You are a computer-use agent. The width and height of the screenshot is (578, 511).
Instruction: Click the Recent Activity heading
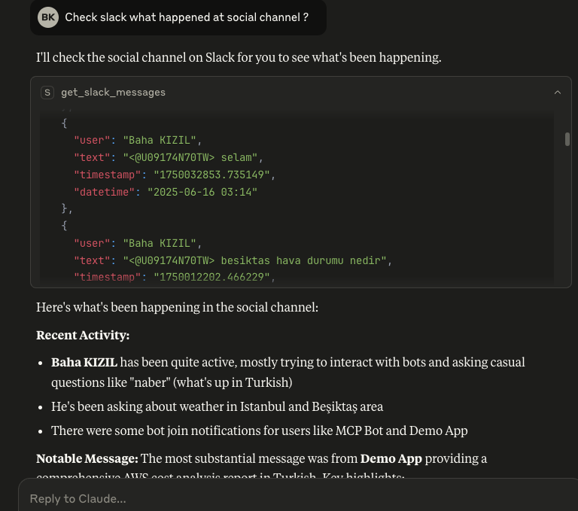(83, 335)
